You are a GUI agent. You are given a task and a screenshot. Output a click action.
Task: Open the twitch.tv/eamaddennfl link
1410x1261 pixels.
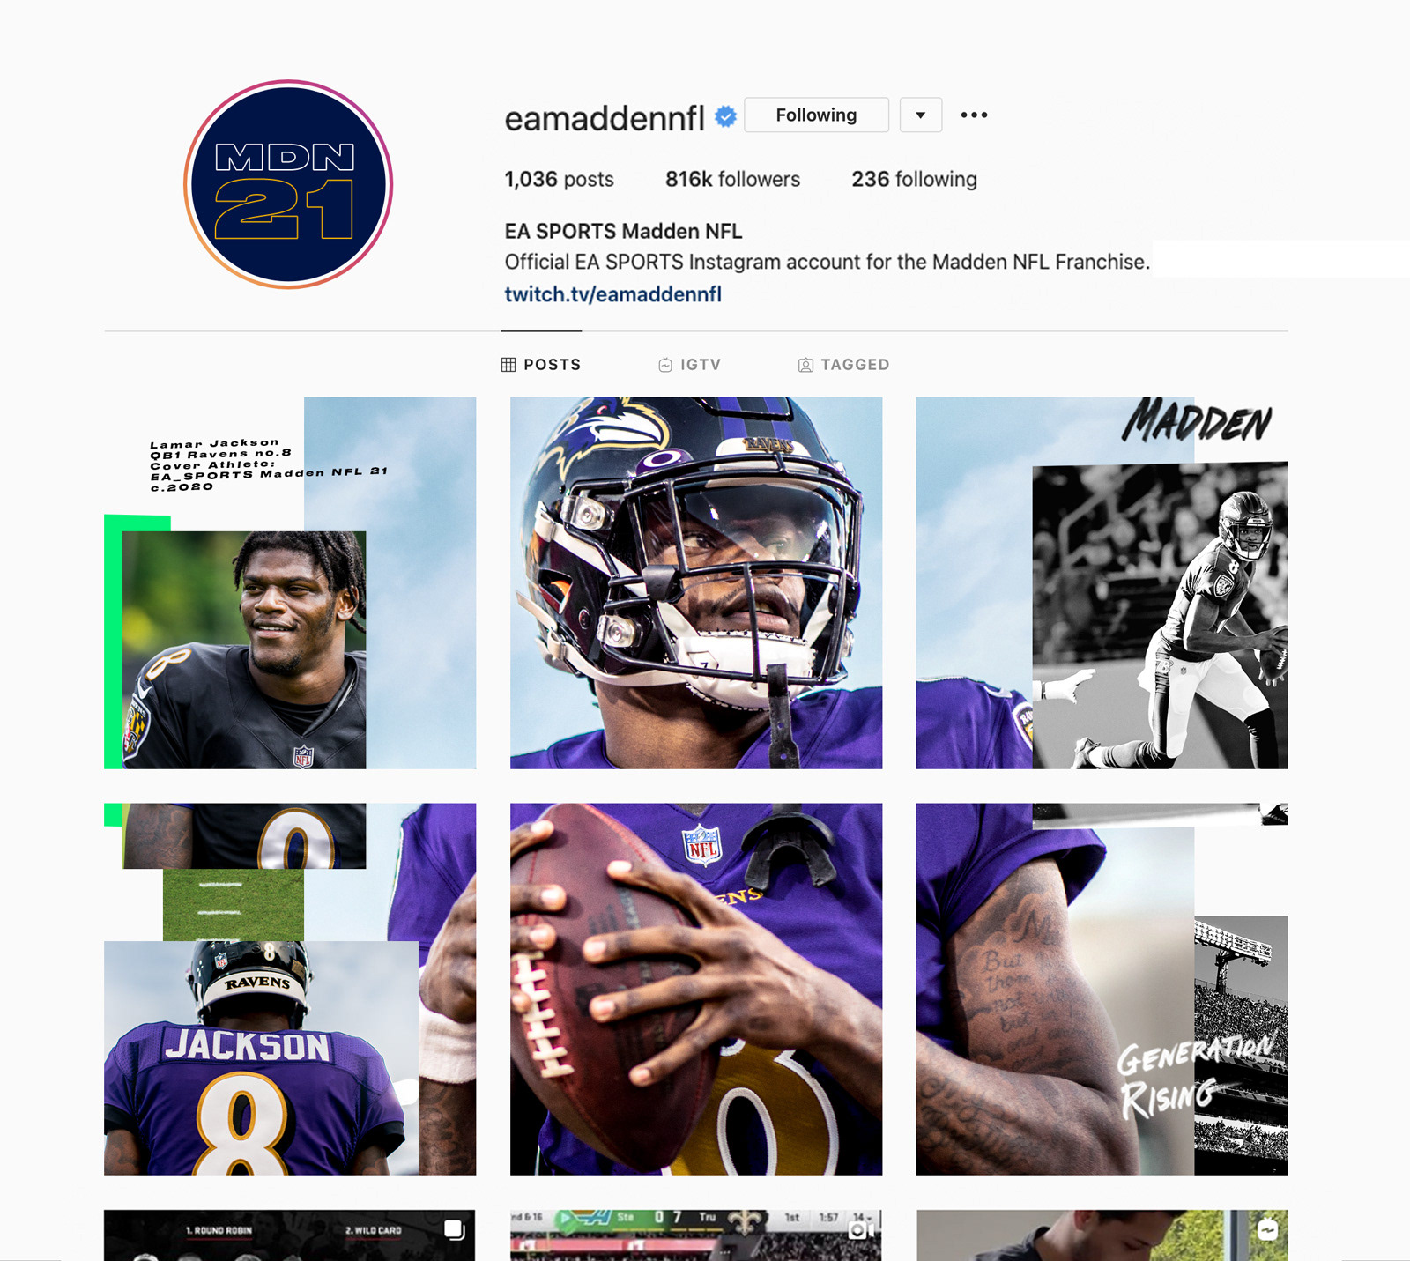tap(612, 294)
